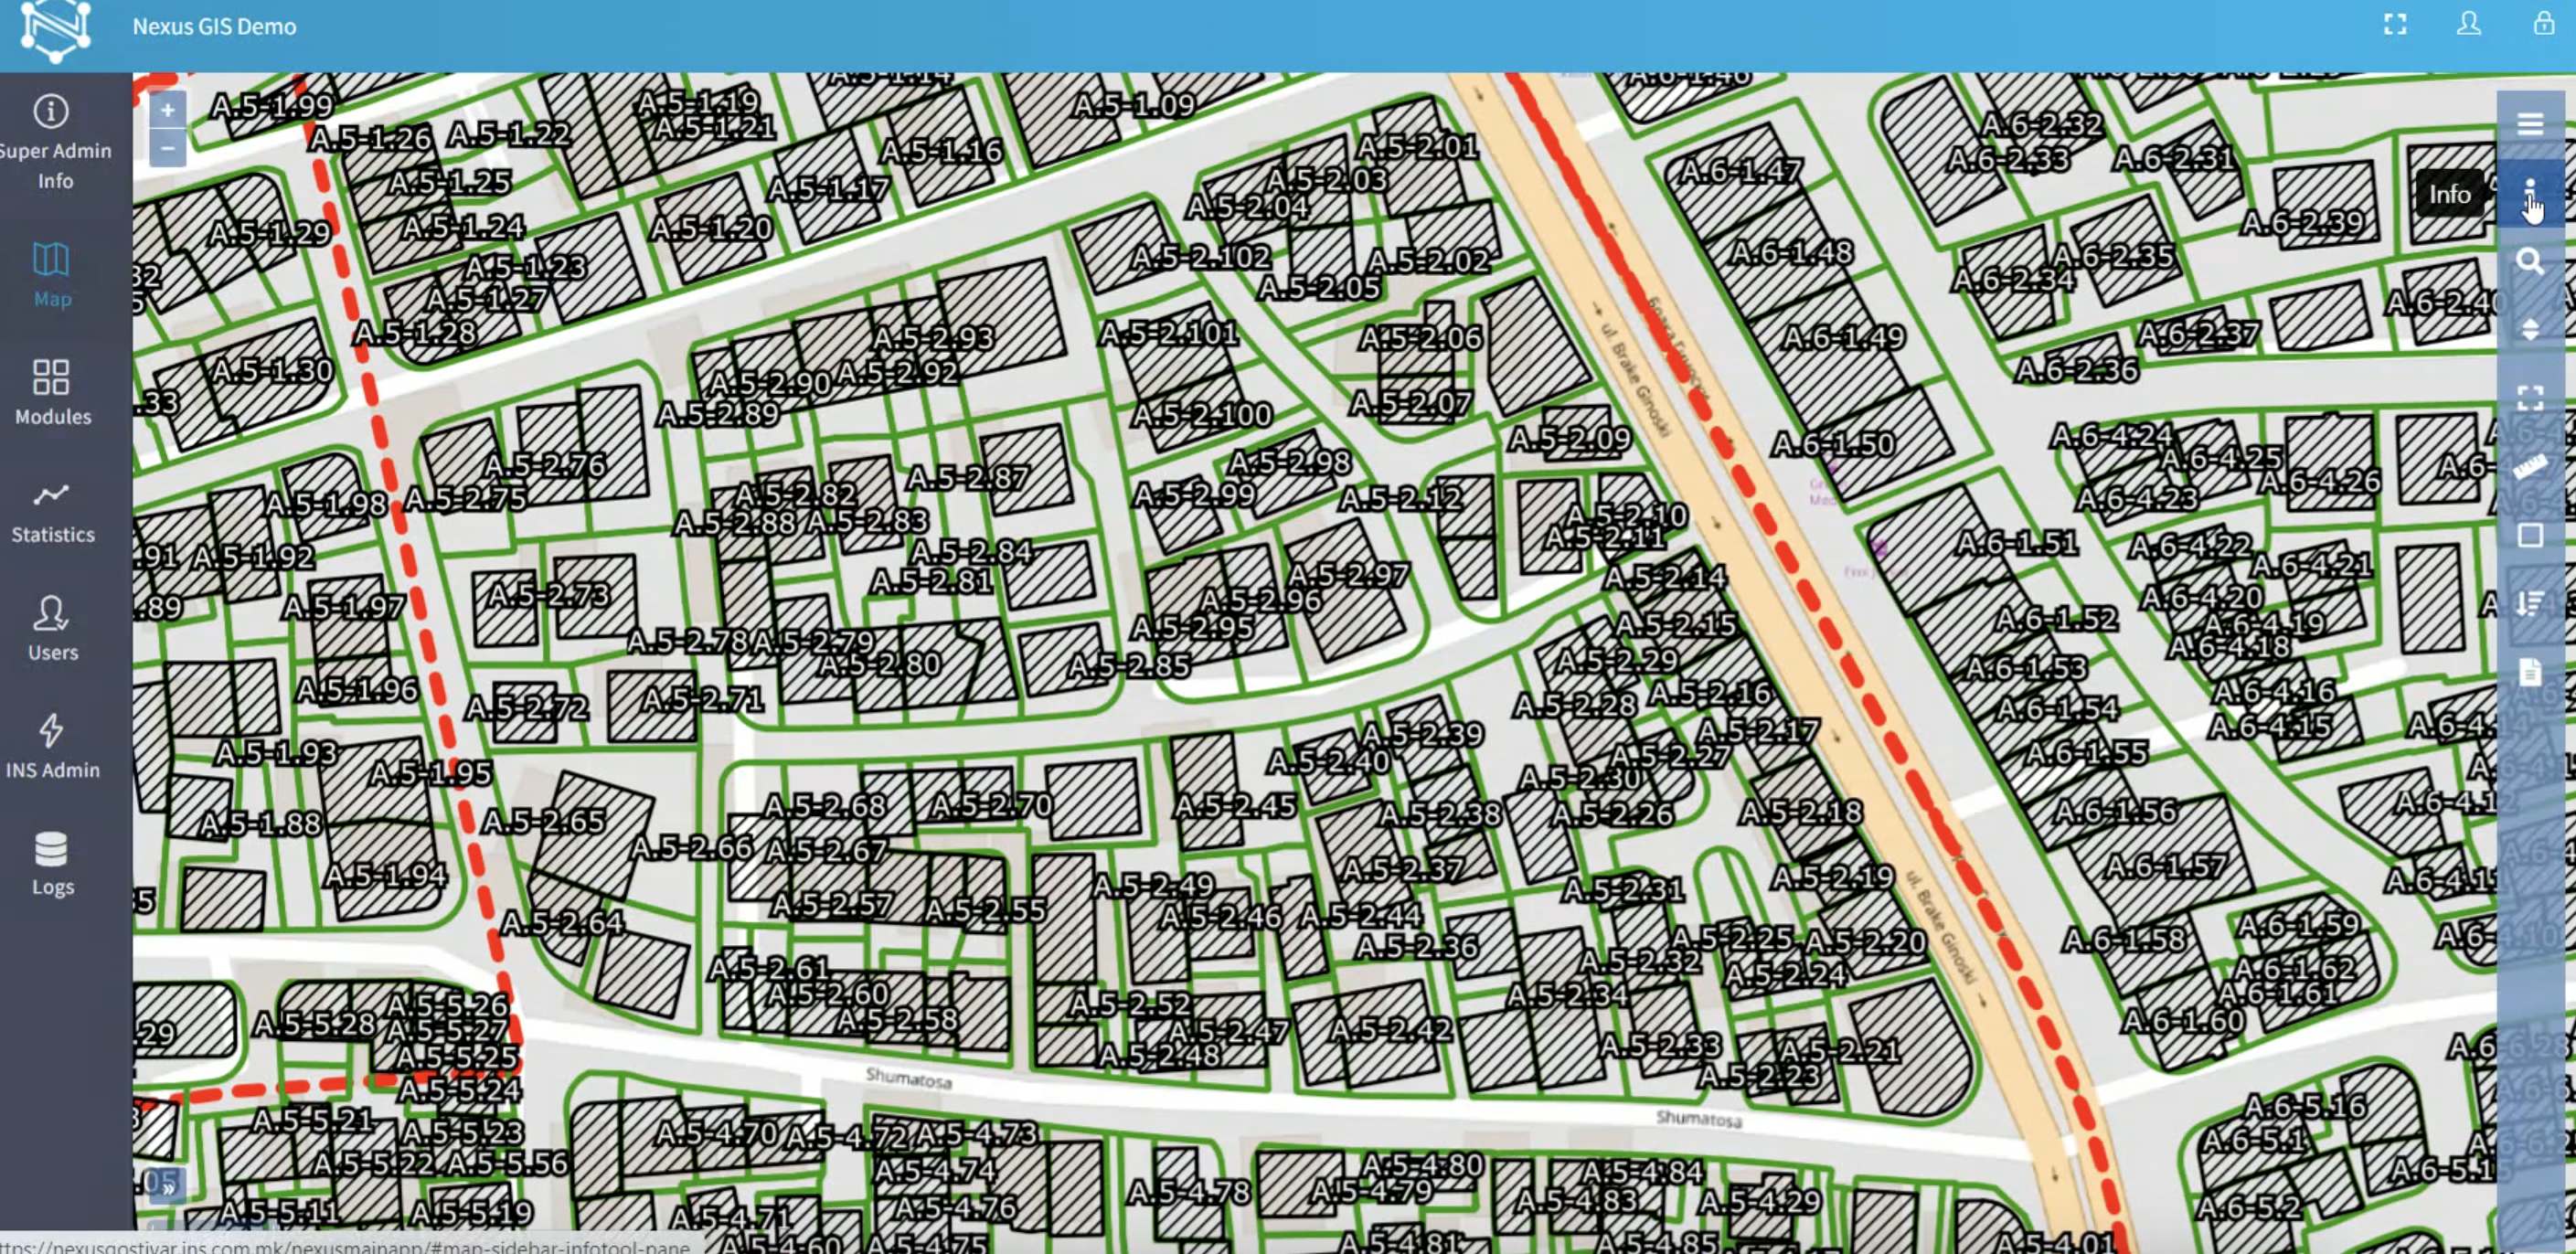
Task: Click parcel label A.5-2.71
Action: pyautogui.click(x=702, y=699)
